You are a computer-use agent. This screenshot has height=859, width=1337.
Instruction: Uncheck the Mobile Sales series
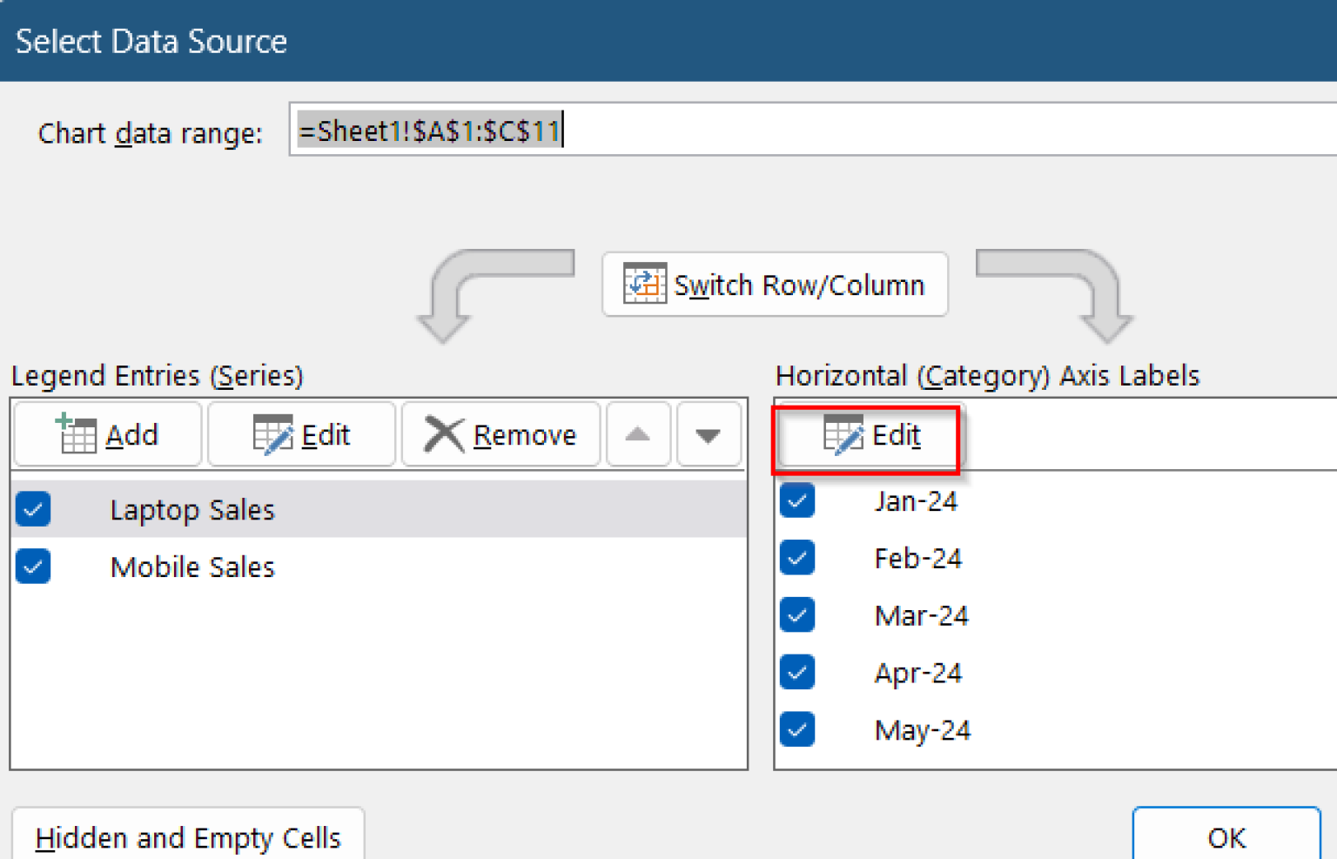(x=32, y=567)
